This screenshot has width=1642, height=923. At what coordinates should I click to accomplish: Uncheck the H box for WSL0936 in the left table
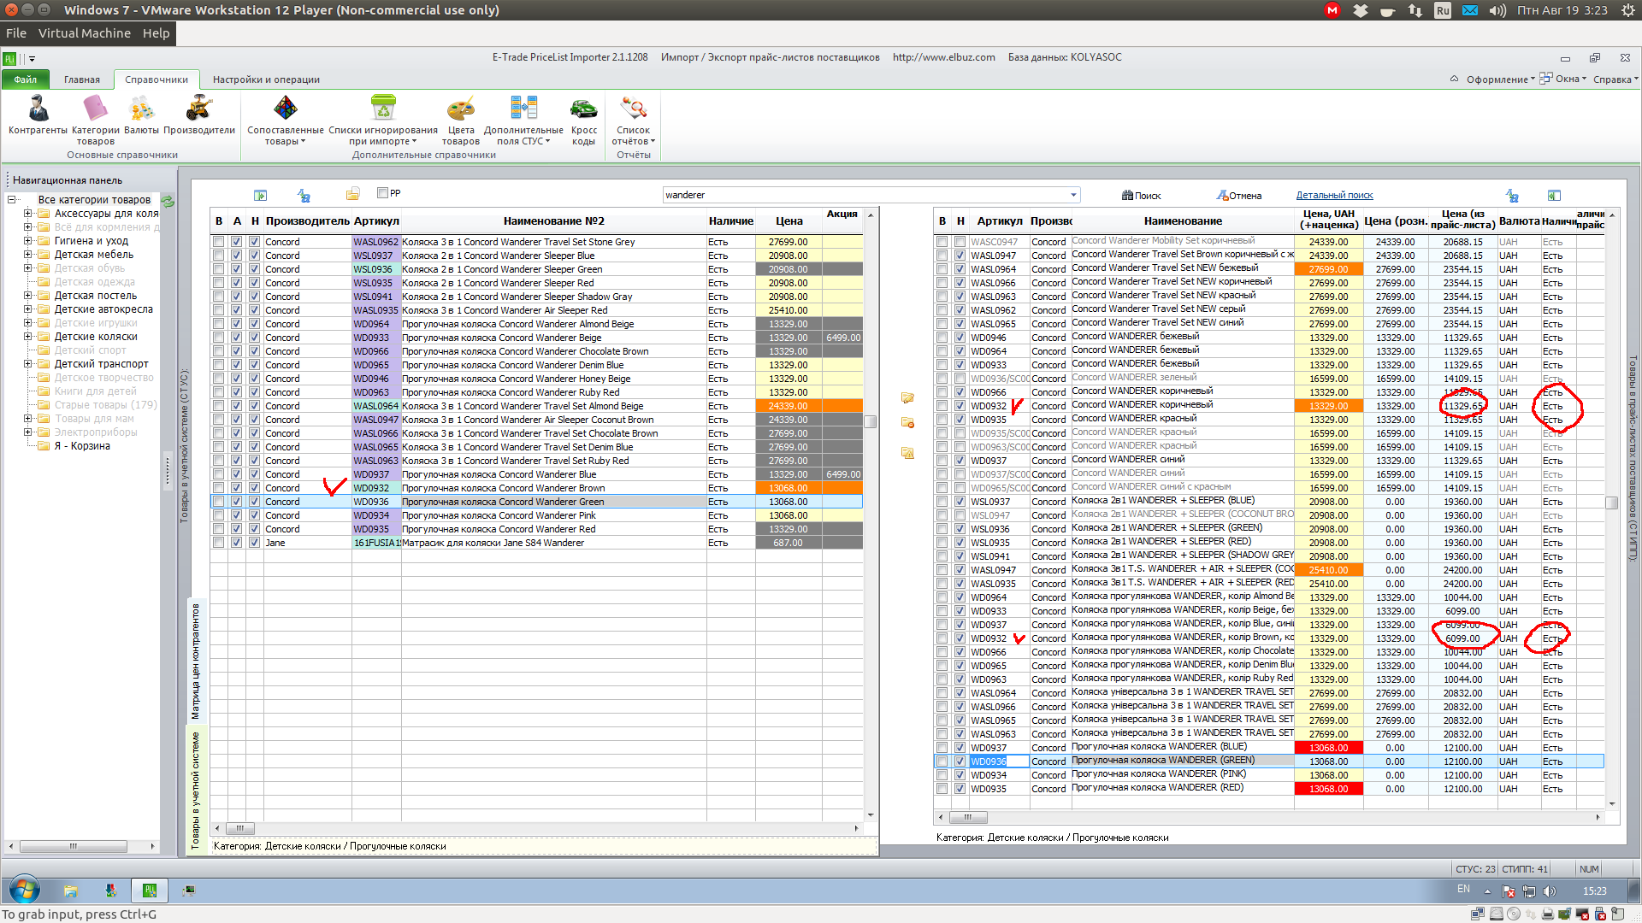click(255, 269)
